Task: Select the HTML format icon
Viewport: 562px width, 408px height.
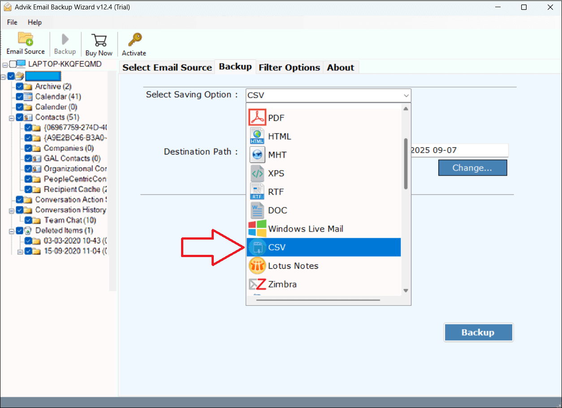Action: tap(257, 136)
